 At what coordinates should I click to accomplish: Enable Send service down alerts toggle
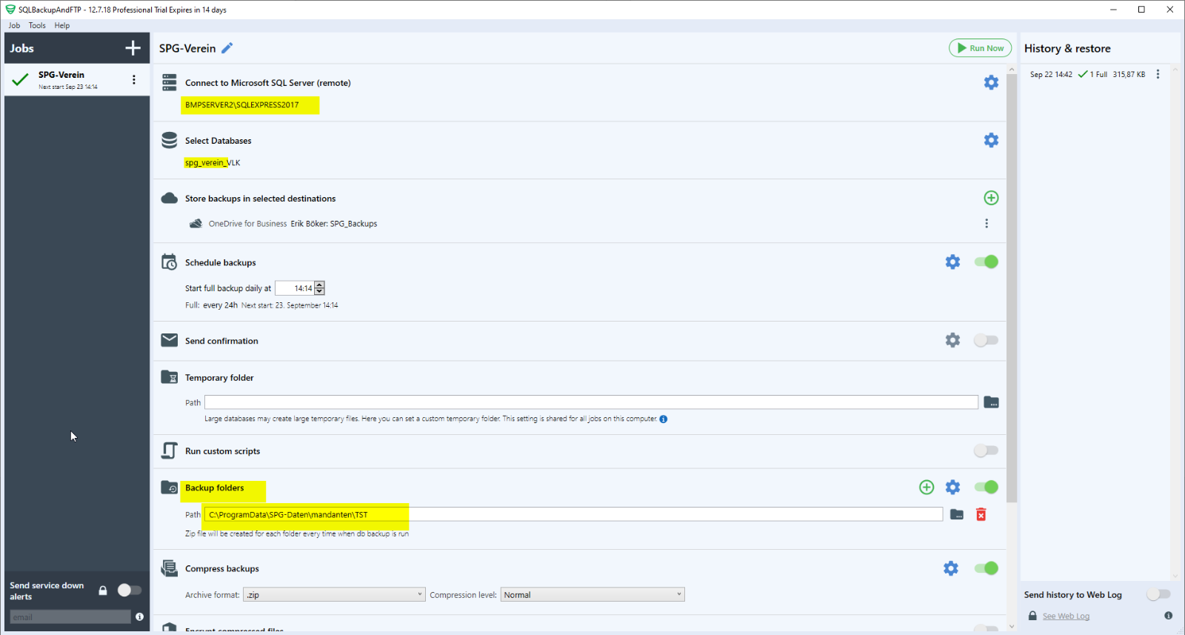pyautogui.click(x=130, y=591)
